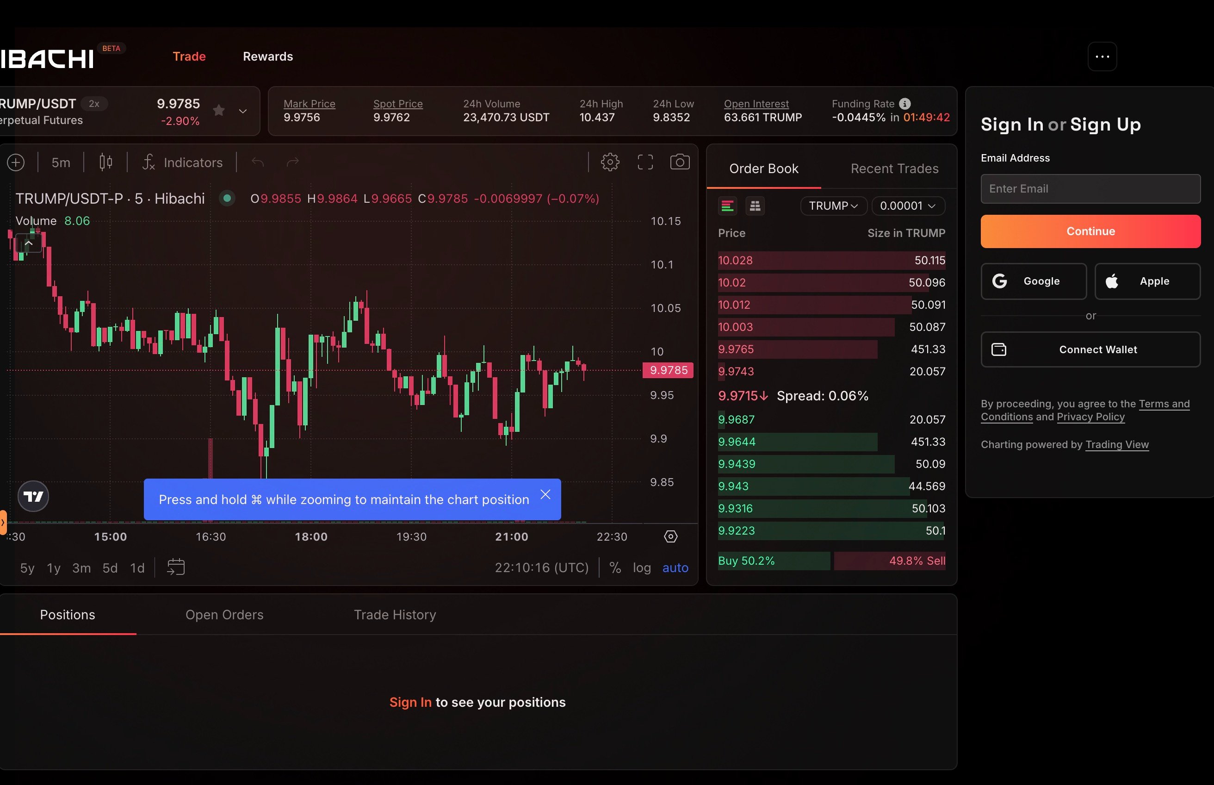The image size is (1214, 785).
Task: Toggle percent scale on chart
Action: (615, 567)
